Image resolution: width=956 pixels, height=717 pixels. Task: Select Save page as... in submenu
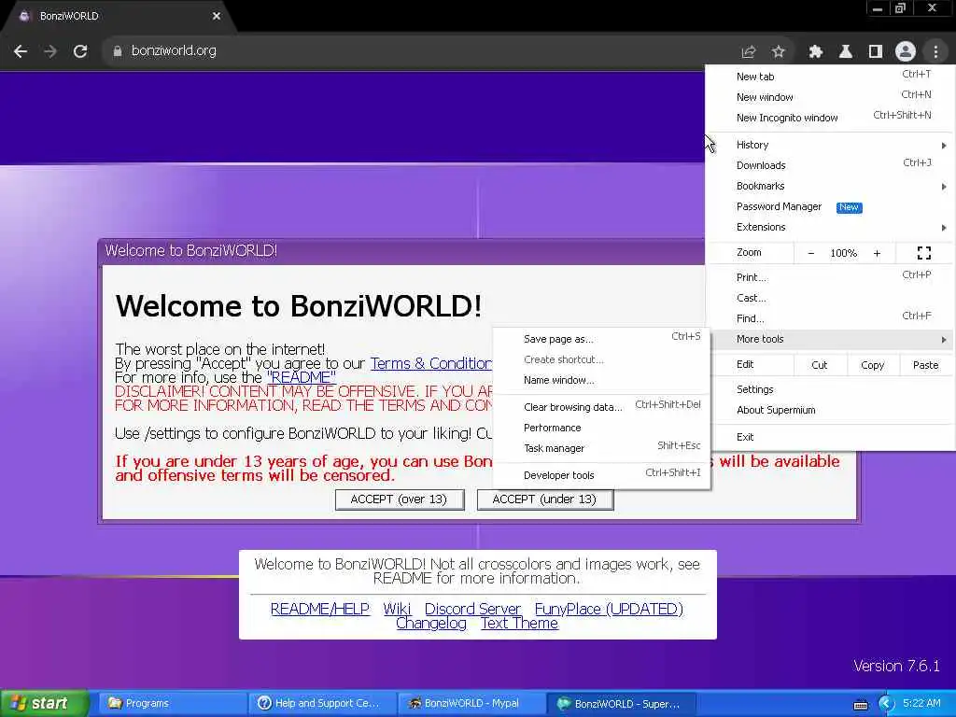coord(601,339)
